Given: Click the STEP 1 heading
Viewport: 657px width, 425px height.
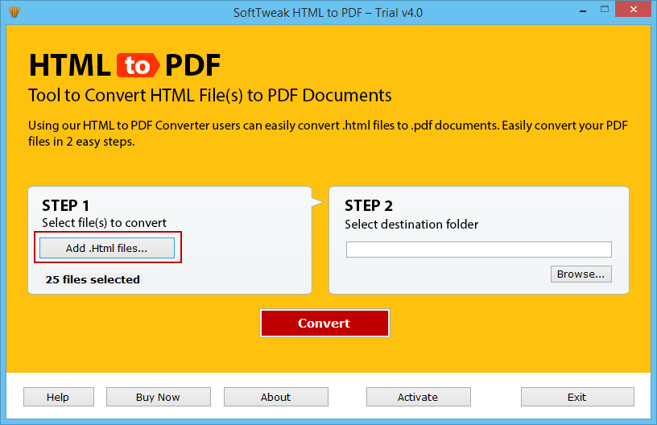Looking at the screenshot, I should coord(65,205).
